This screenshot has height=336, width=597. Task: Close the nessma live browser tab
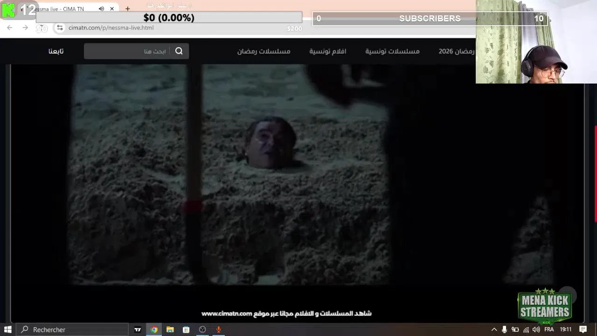112,9
